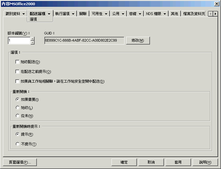This screenshot has width=221, height=169.
Task: Open the NDS 權限 tab
Action: point(154,14)
